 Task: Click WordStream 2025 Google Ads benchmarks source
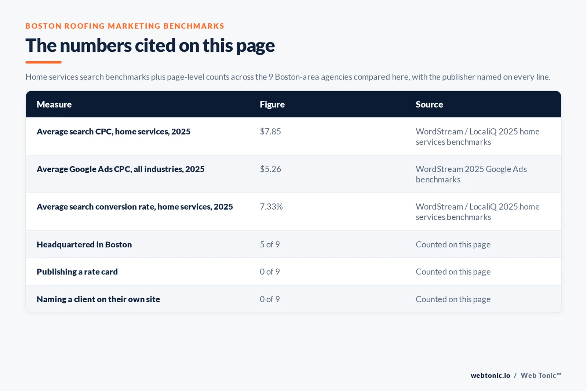pos(471,174)
